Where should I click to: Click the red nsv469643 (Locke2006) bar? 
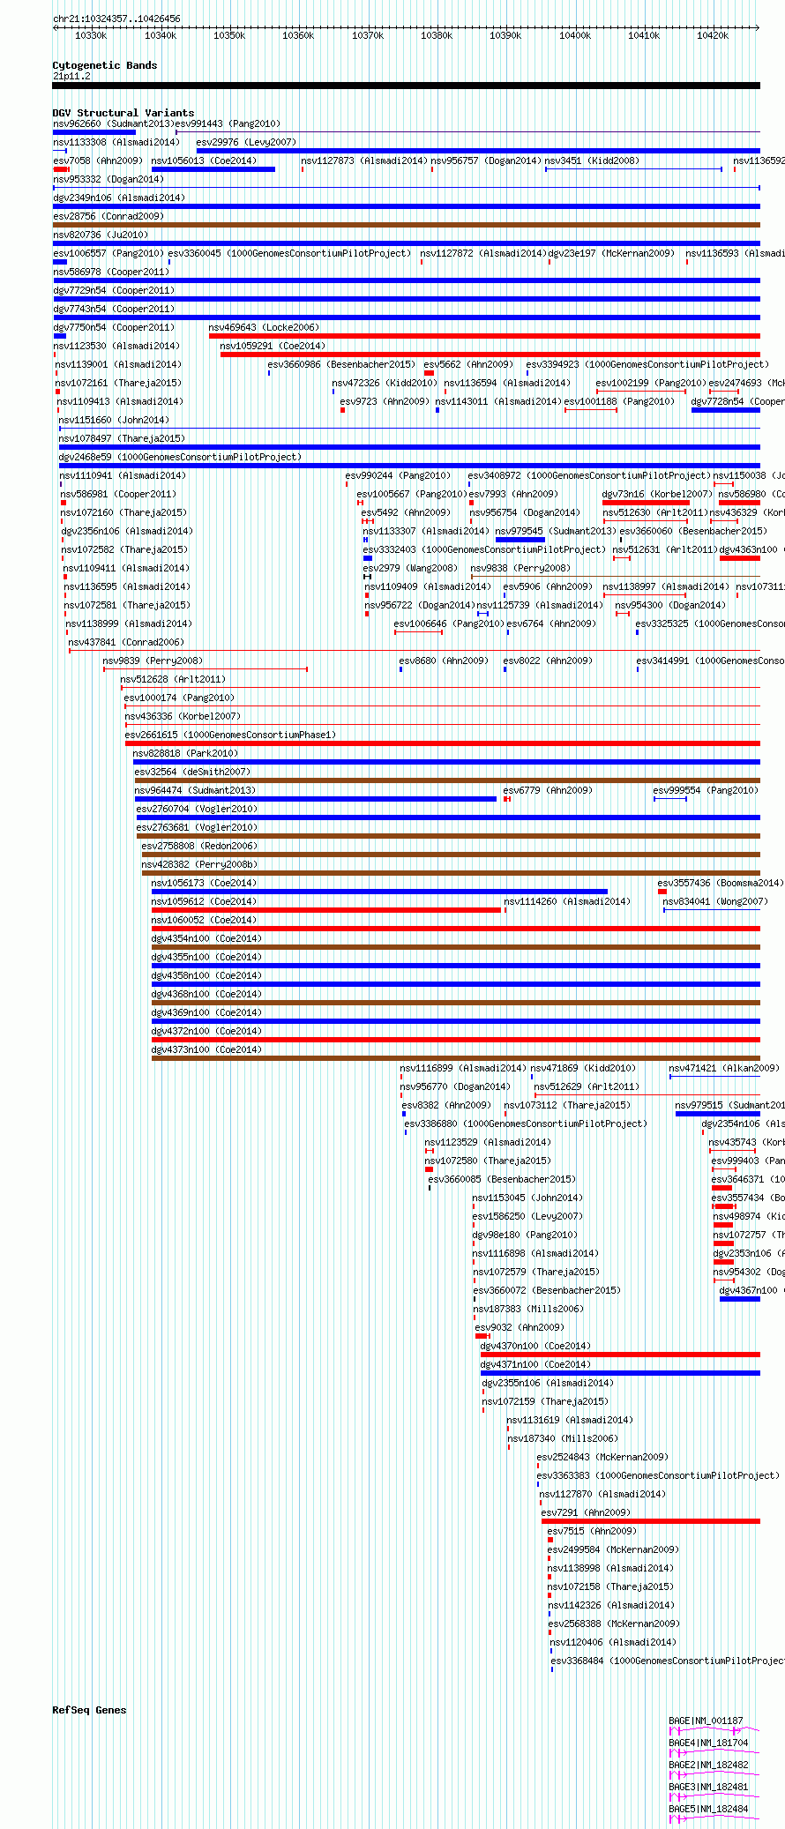[484, 336]
